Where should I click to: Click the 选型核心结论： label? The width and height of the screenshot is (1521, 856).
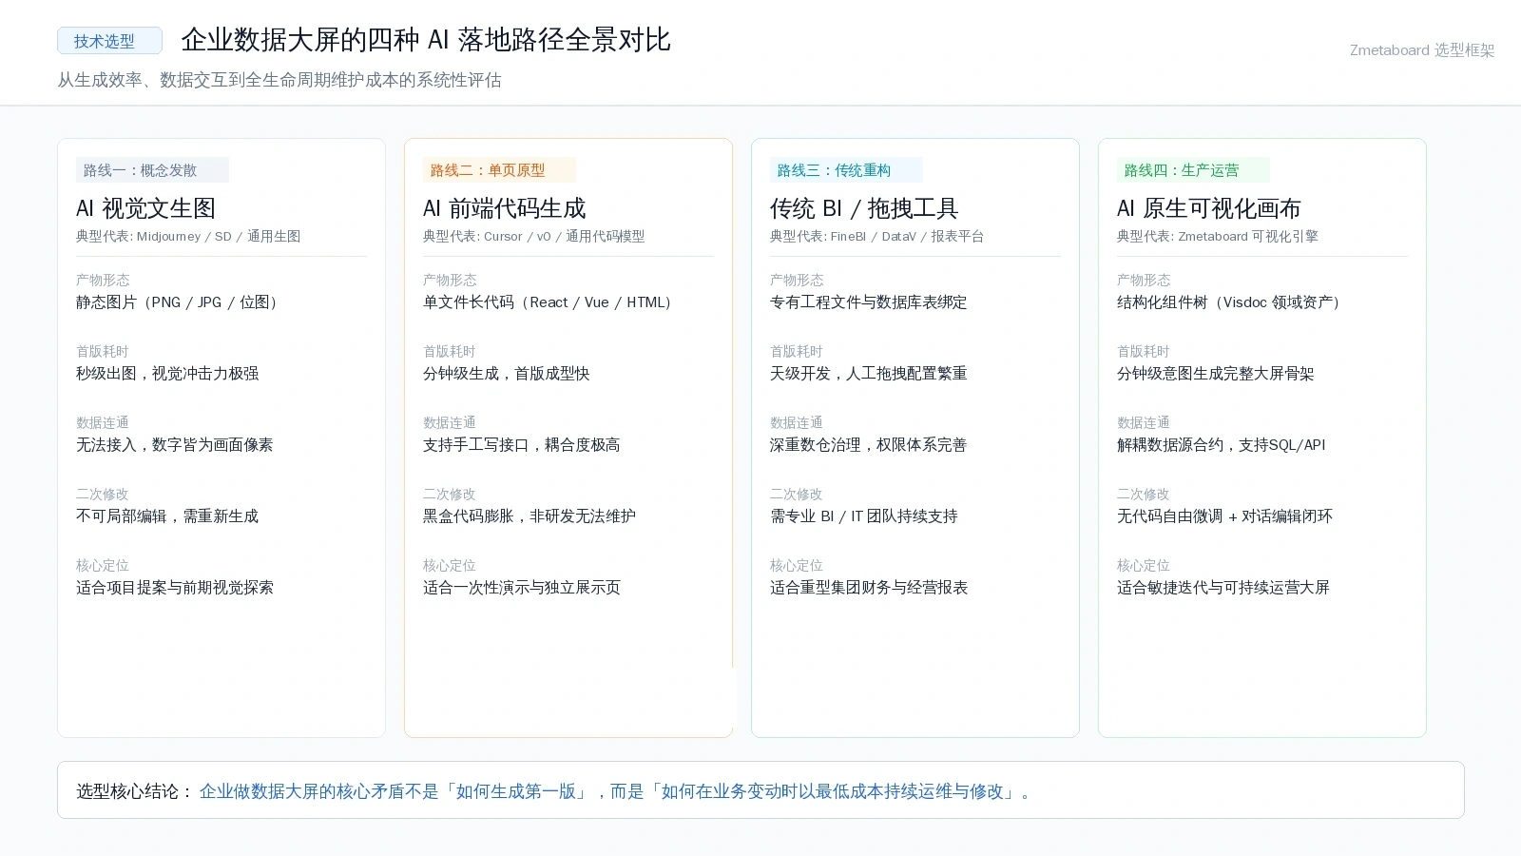[x=135, y=791]
